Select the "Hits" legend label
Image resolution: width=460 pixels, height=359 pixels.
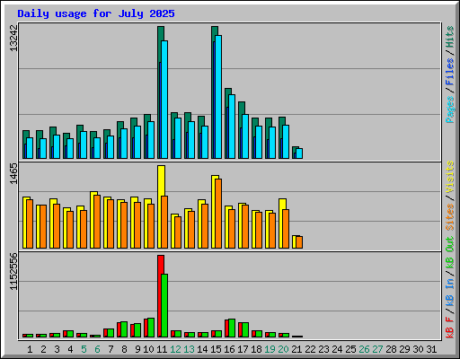coord(450,37)
